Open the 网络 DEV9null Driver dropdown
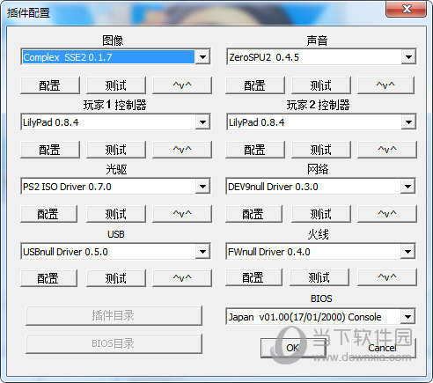Viewport: 433px width, 383px height. click(407, 186)
